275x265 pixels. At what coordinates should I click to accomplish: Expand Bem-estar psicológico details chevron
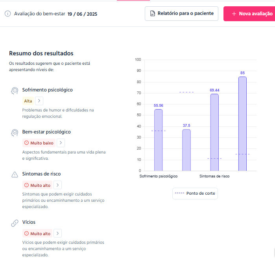61,143
